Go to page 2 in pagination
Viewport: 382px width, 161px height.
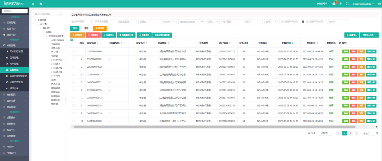[x=351, y=133]
